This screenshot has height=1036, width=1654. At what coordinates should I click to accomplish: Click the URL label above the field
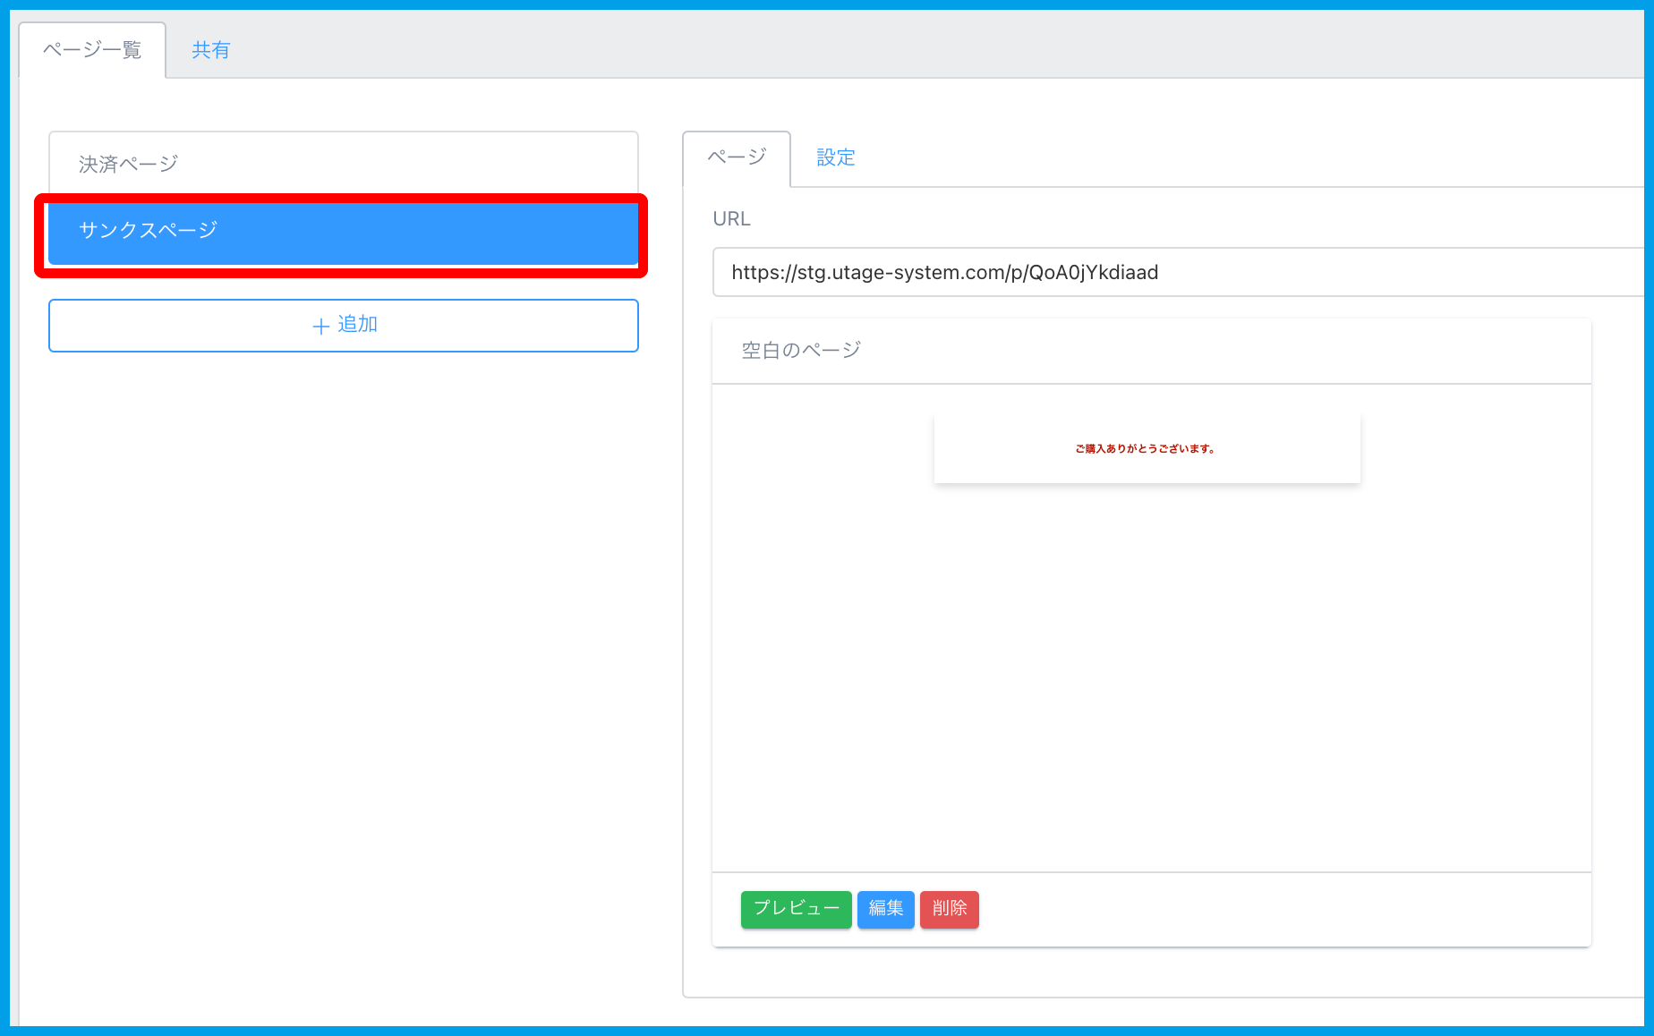click(731, 219)
